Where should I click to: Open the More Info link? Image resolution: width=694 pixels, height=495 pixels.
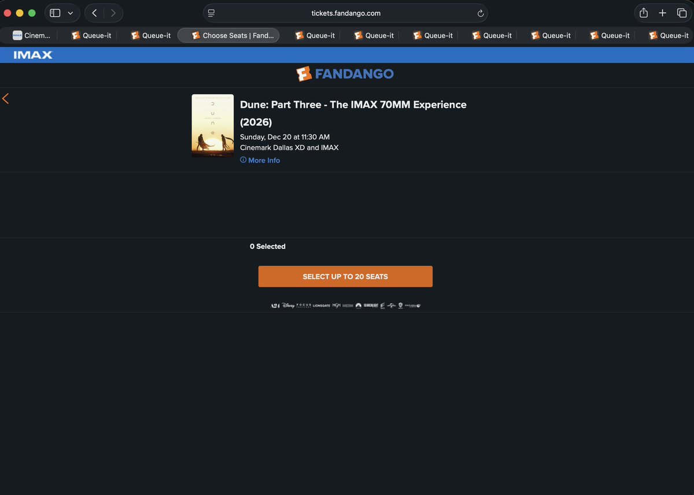264,160
